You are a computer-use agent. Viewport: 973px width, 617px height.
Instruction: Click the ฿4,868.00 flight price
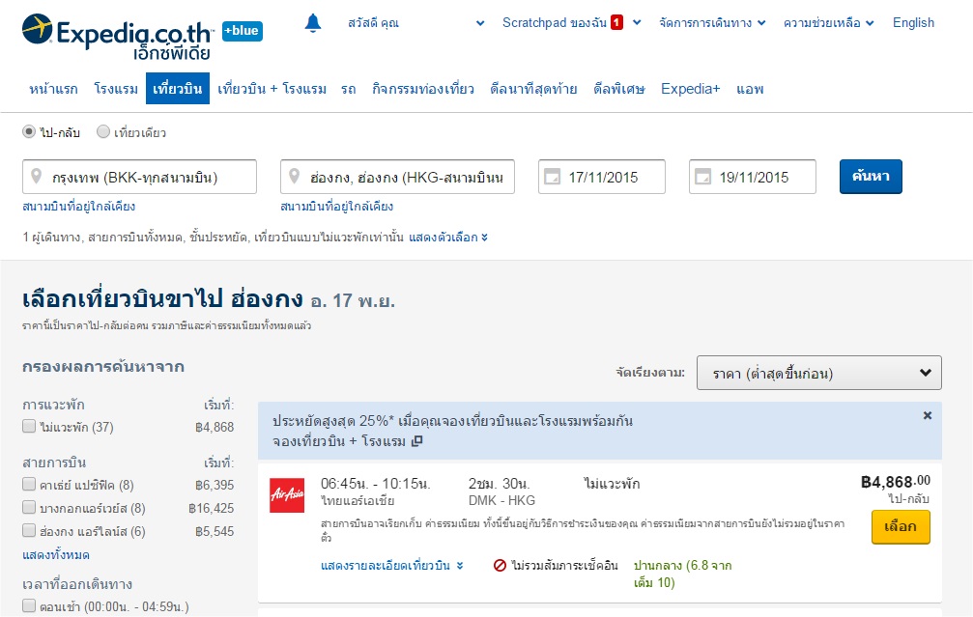pyautogui.click(x=896, y=482)
